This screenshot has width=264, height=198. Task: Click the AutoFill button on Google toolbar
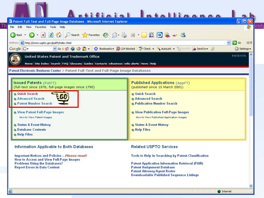click(184, 49)
